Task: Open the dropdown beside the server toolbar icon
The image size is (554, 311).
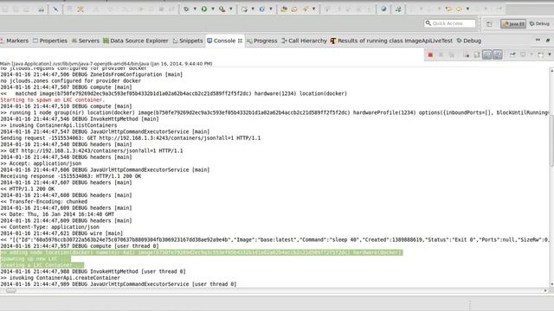Action: (253, 9)
